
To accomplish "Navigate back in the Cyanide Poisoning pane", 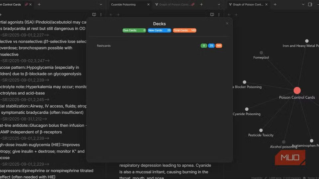I will click(111, 15).
